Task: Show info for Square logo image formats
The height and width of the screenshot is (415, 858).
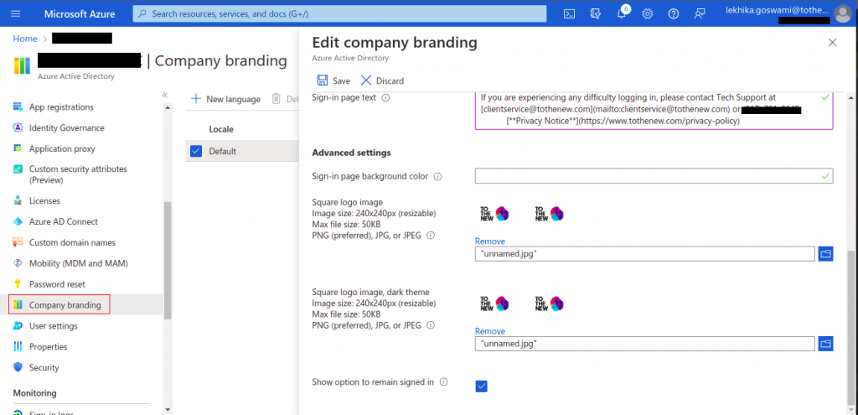Action: (430, 236)
